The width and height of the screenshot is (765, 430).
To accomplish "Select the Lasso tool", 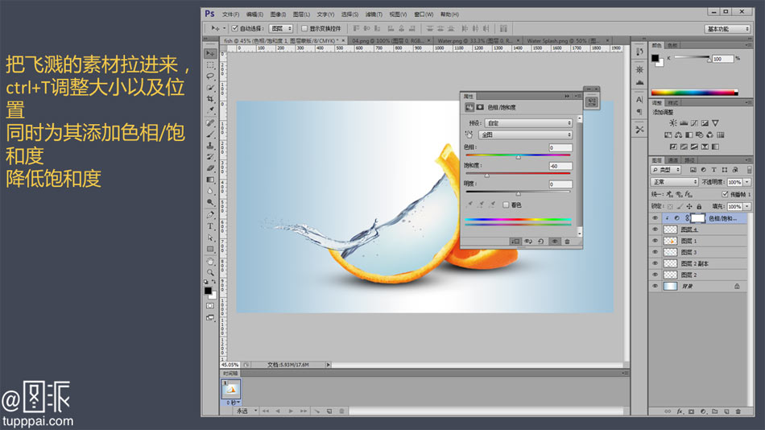I will pyautogui.click(x=210, y=76).
